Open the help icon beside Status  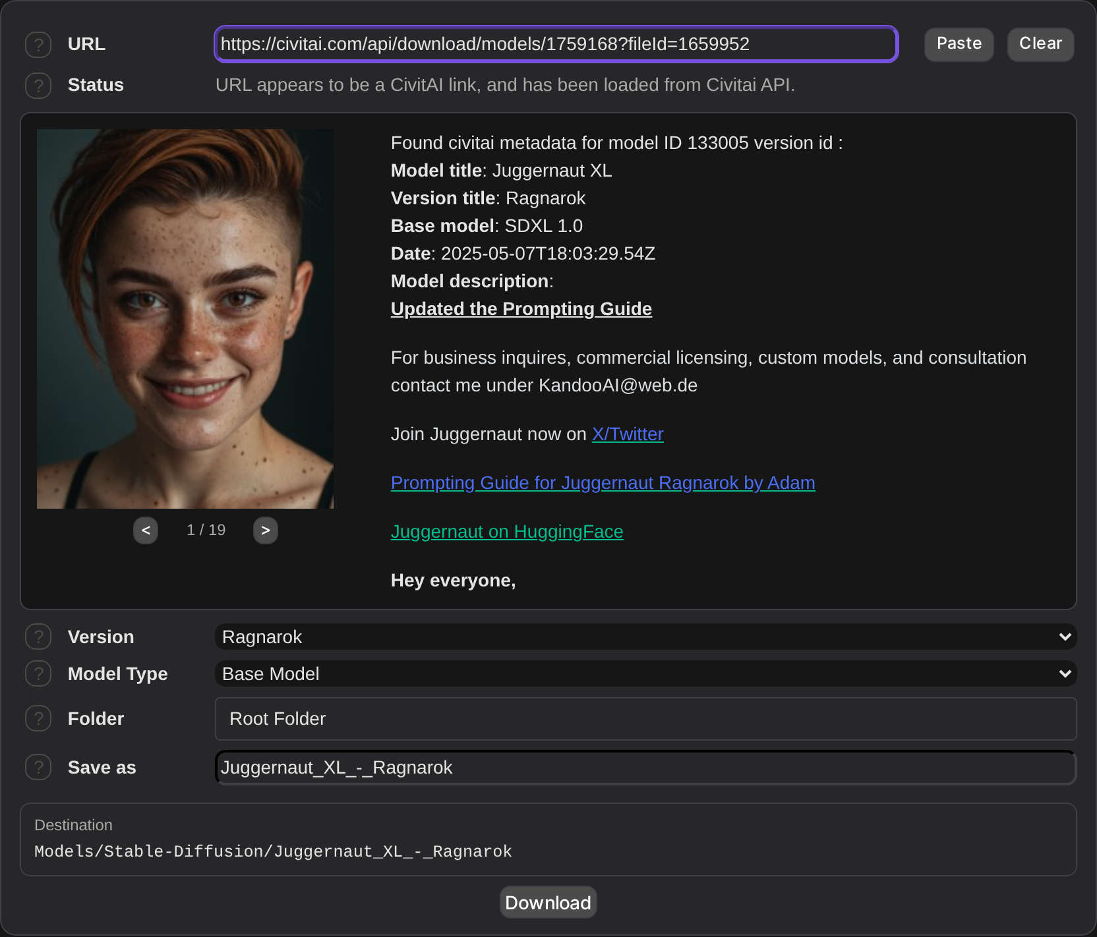pos(38,86)
